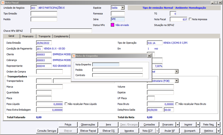Enable Não recalcular Peso Líquido

pos(66,104)
